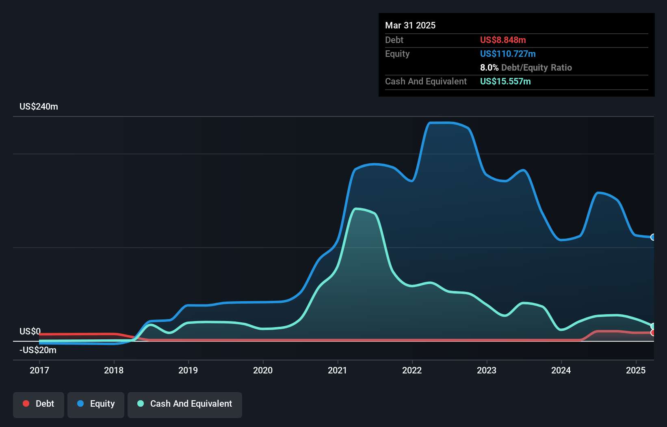Toggle the Cash And Equivalent legend button
Image resolution: width=667 pixels, height=427 pixels.
[x=185, y=405]
